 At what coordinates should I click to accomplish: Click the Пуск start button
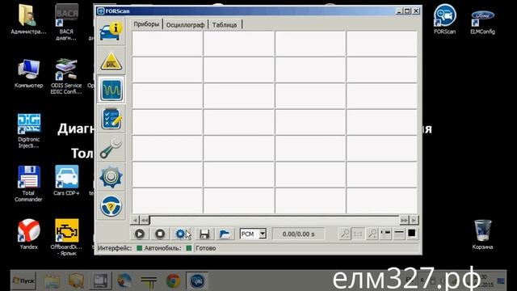(x=23, y=280)
